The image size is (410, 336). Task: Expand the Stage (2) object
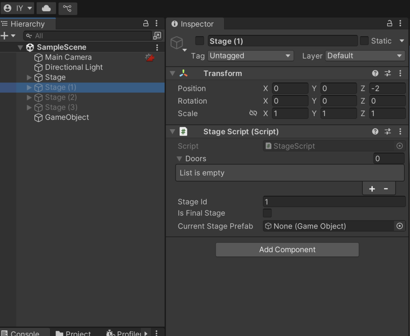[x=29, y=98]
